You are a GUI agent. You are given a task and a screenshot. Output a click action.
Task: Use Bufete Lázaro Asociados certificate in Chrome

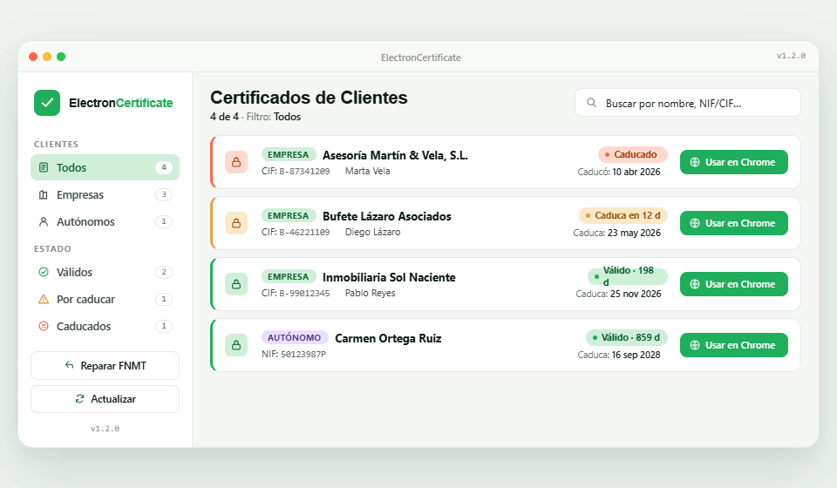coord(734,223)
